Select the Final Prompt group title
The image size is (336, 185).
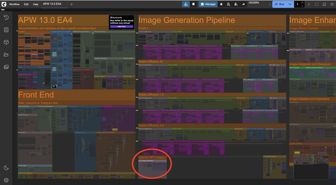pyautogui.click(x=127, y=76)
